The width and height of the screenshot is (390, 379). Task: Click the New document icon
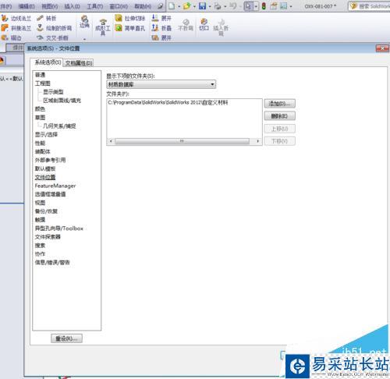click(x=172, y=5)
